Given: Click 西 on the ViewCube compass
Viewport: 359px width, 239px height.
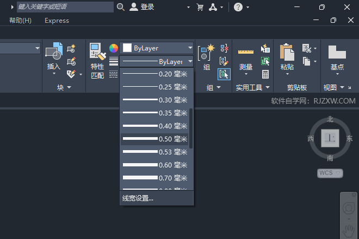Looking at the screenshot, I should pos(311,138).
